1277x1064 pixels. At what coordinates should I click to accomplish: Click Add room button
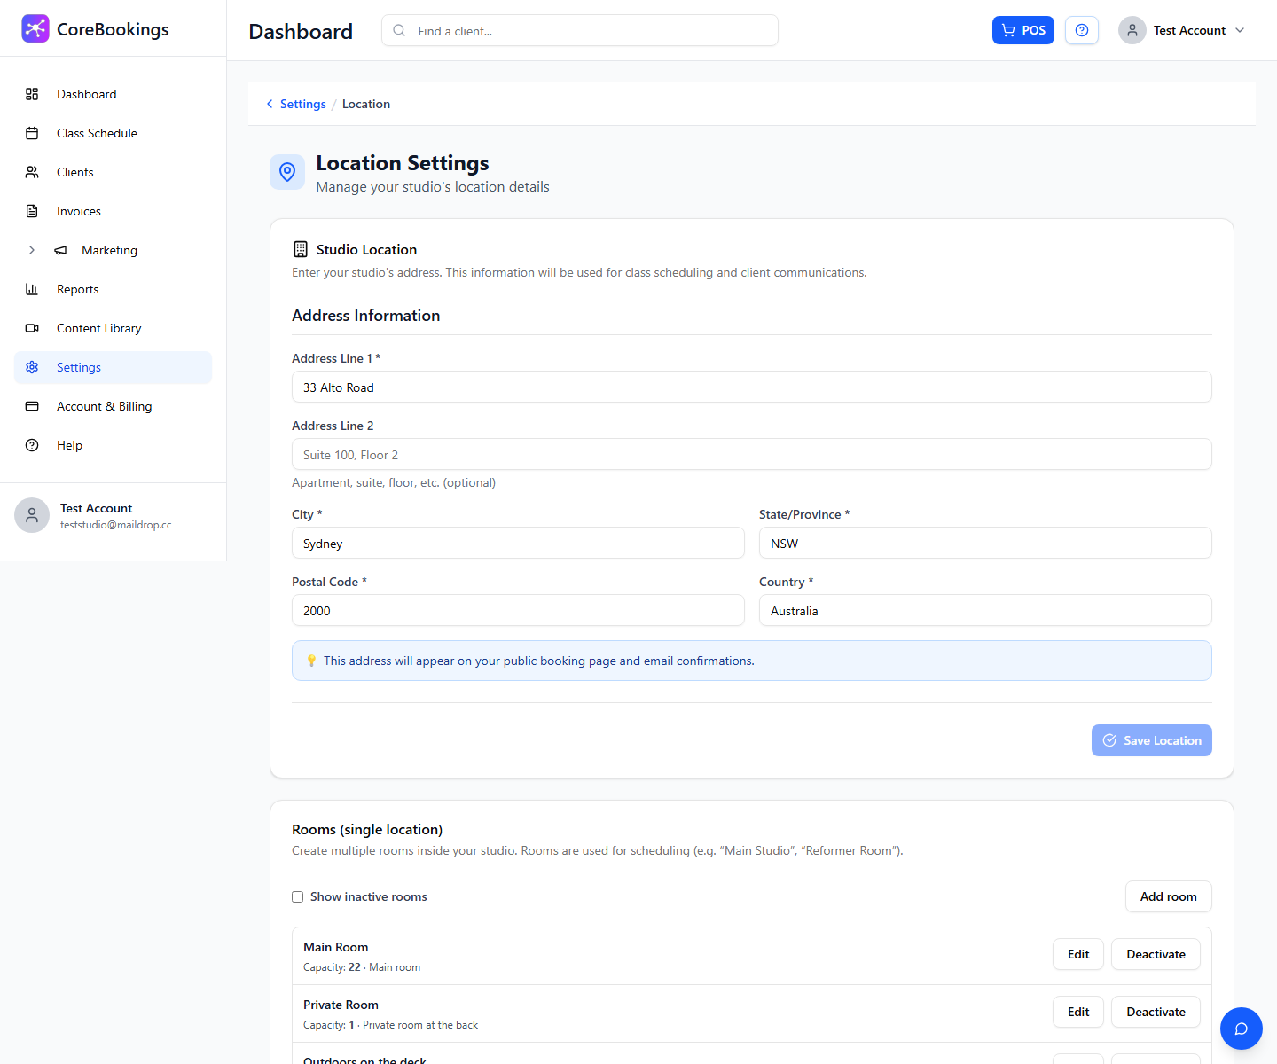point(1169,896)
